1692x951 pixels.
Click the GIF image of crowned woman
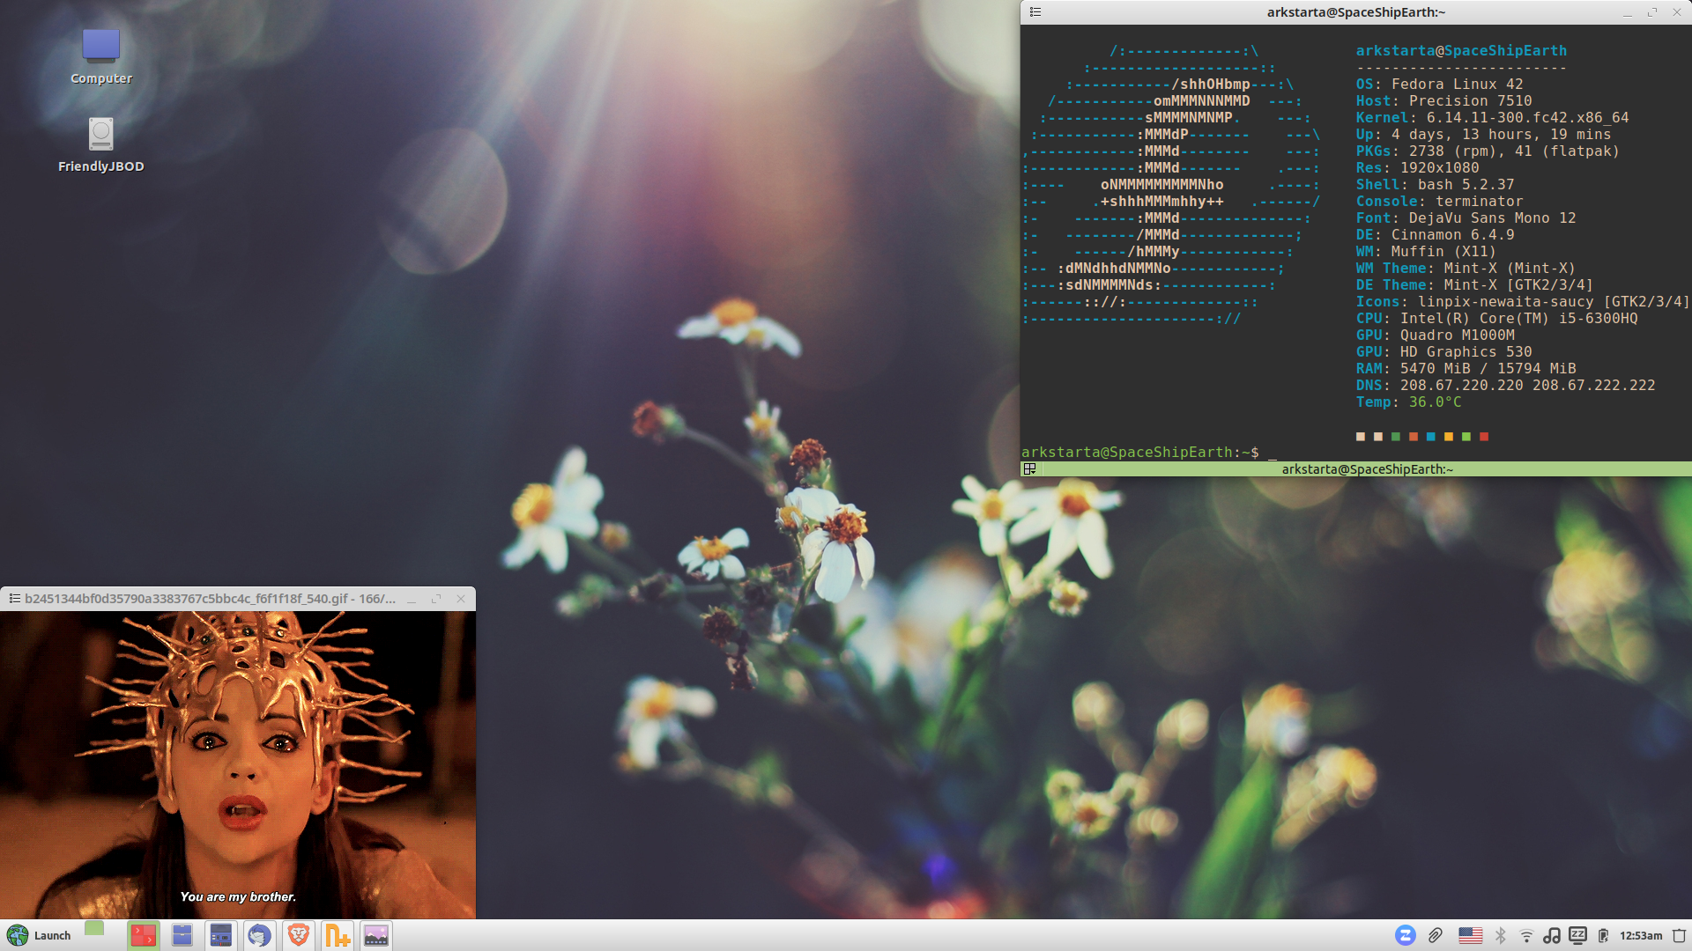pyautogui.click(x=238, y=764)
